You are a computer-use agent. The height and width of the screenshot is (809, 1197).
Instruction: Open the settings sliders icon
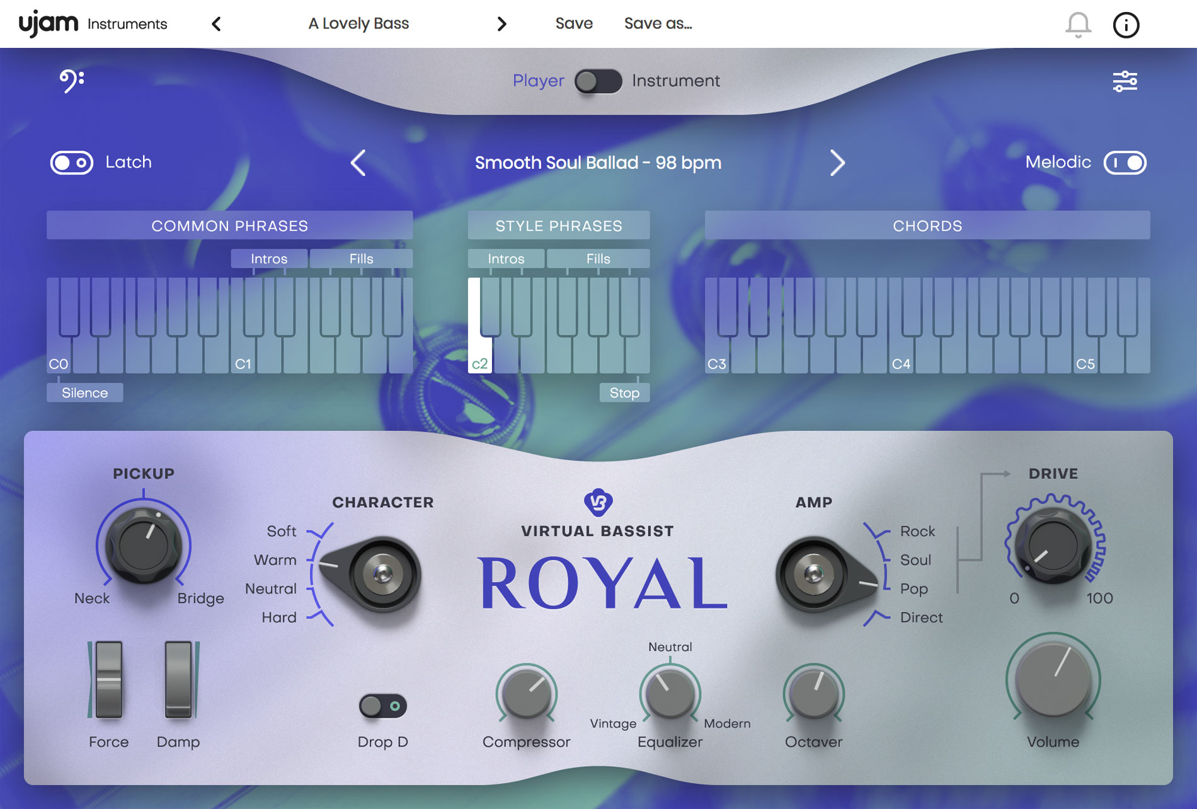pyautogui.click(x=1125, y=81)
